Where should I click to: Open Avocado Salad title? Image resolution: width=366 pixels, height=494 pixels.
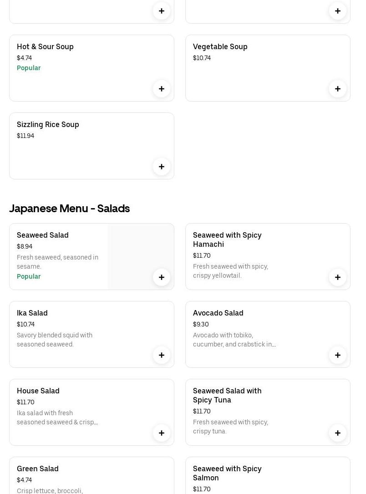[x=218, y=313]
